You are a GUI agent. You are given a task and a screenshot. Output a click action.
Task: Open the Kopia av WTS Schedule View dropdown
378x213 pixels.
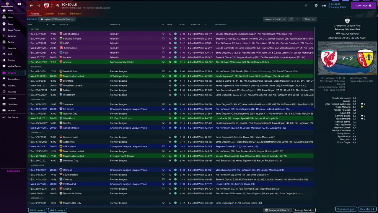(x=57, y=19)
